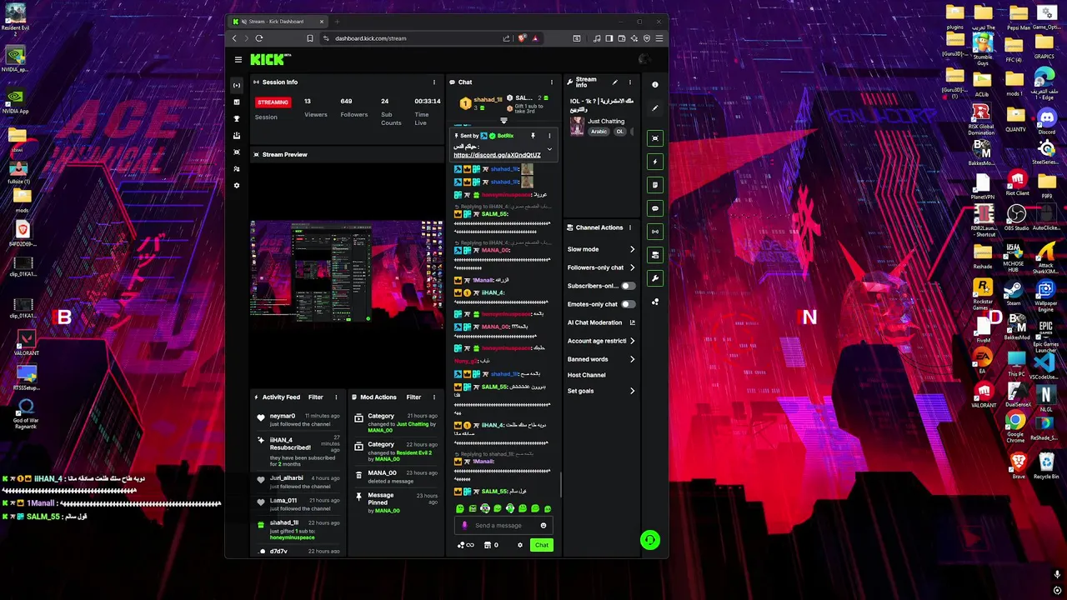Viewport: 1067px width, 600px height.
Task: Open the trophy icon in left sidebar
Action: (x=237, y=118)
